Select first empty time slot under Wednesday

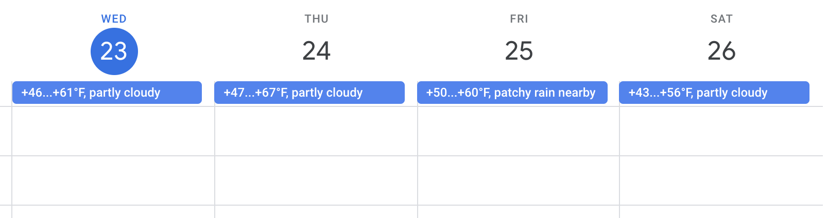(113, 131)
